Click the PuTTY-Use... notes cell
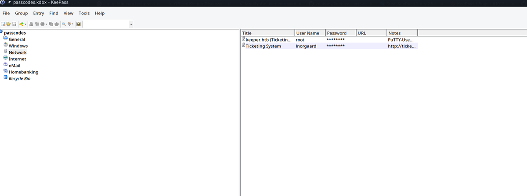The height and width of the screenshot is (196, 527). (400, 39)
